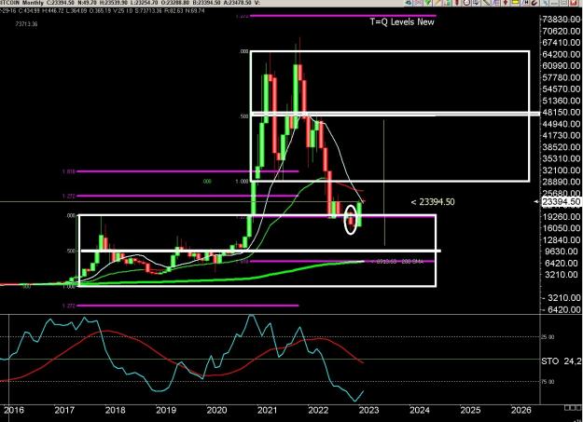Click the 73830.00 price axis label

(x=562, y=20)
